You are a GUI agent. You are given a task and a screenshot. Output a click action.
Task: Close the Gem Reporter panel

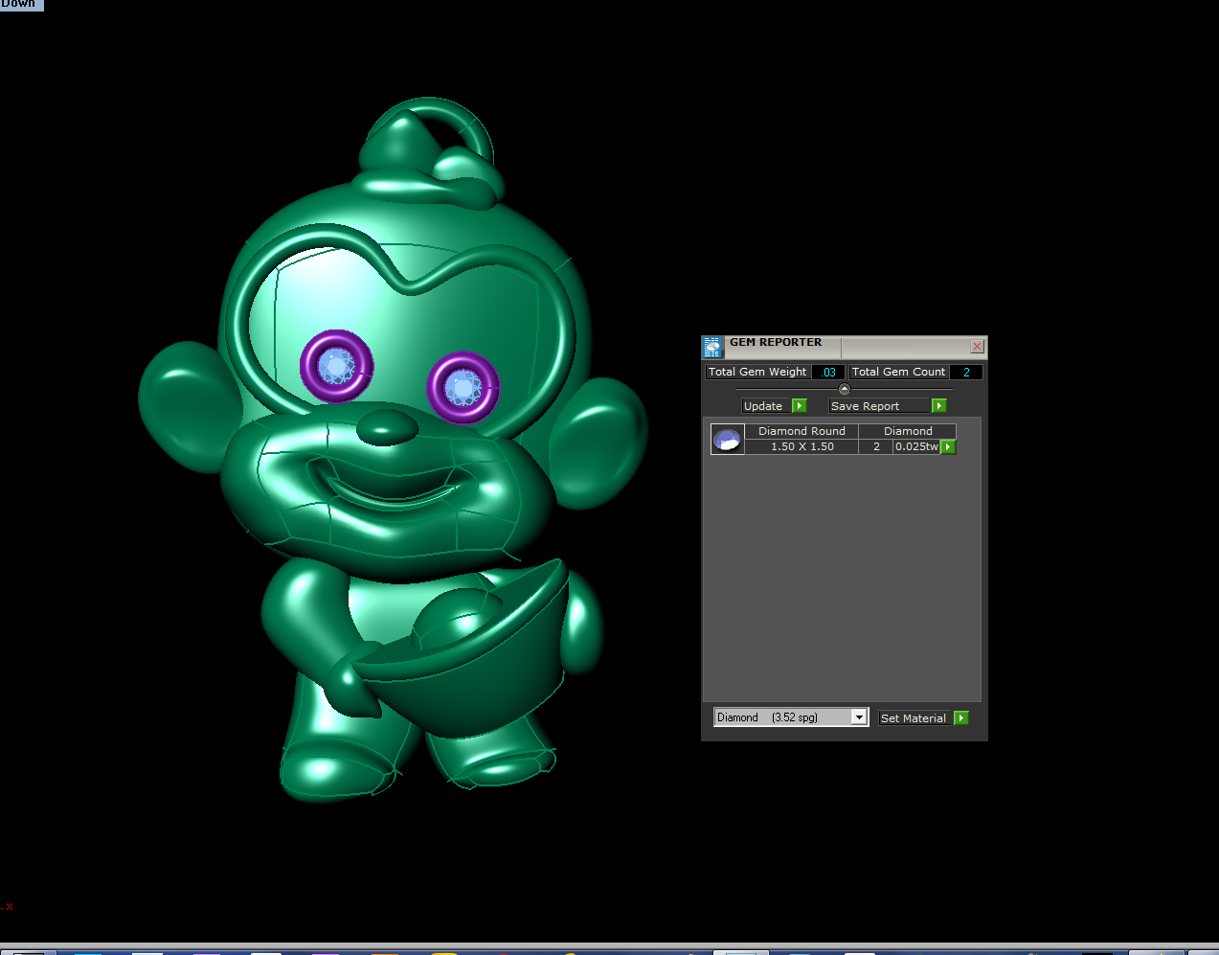click(977, 347)
